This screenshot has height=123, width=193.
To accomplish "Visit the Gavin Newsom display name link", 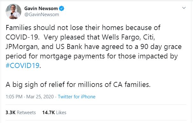I will point(41,9).
